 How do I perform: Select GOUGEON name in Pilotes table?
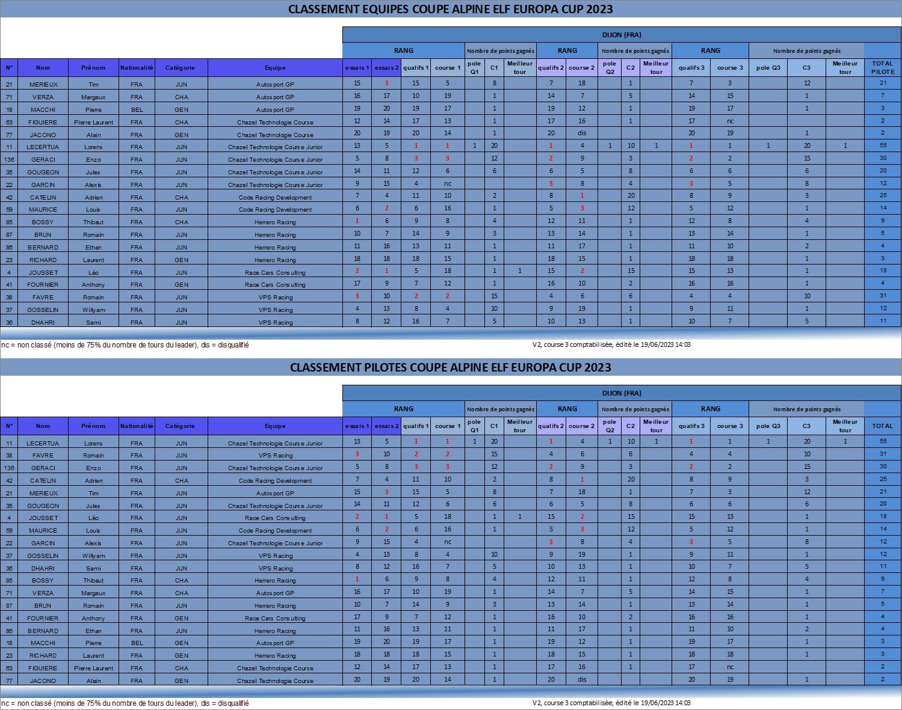click(43, 506)
